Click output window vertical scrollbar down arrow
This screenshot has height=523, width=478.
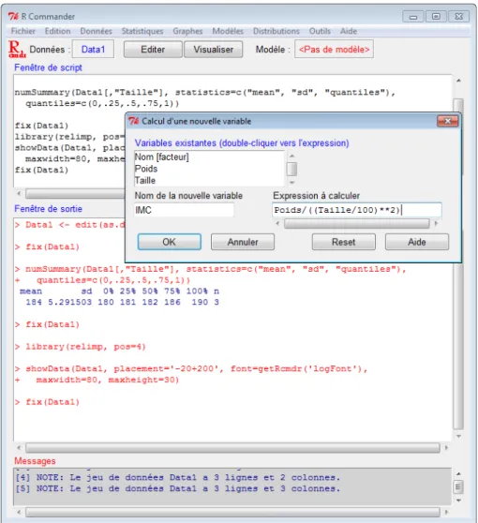pos(458,436)
